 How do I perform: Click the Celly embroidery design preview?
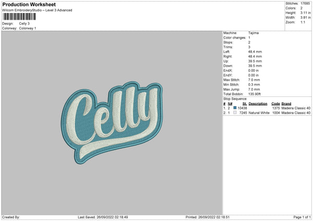coord(112,122)
